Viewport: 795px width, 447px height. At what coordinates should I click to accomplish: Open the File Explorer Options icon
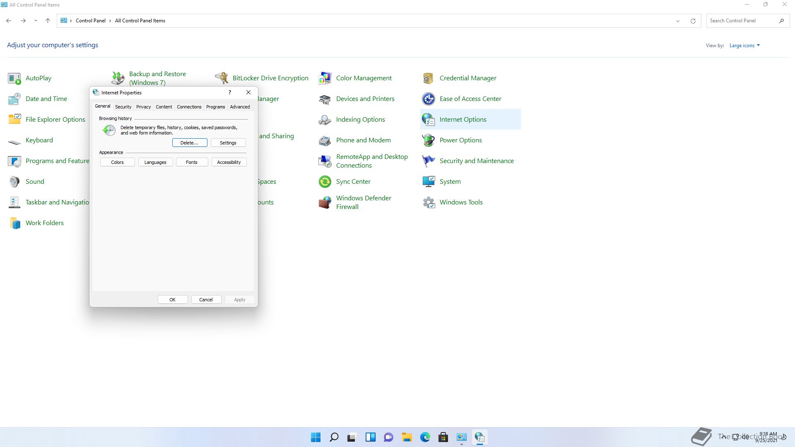click(14, 120)
